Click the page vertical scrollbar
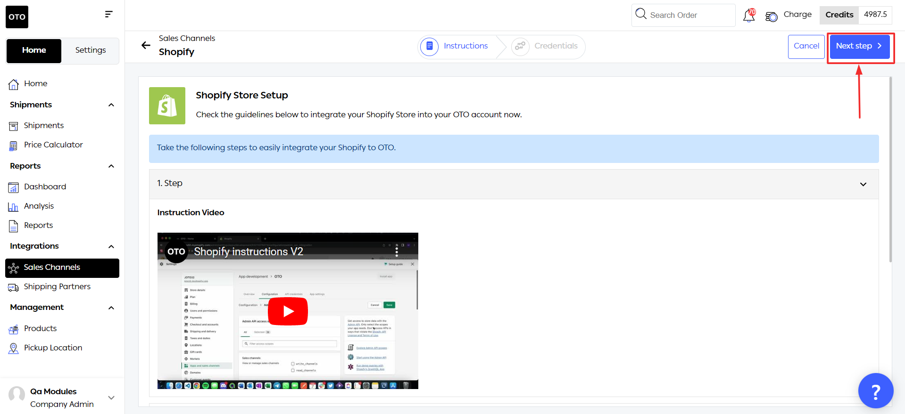 click(890, 170)
